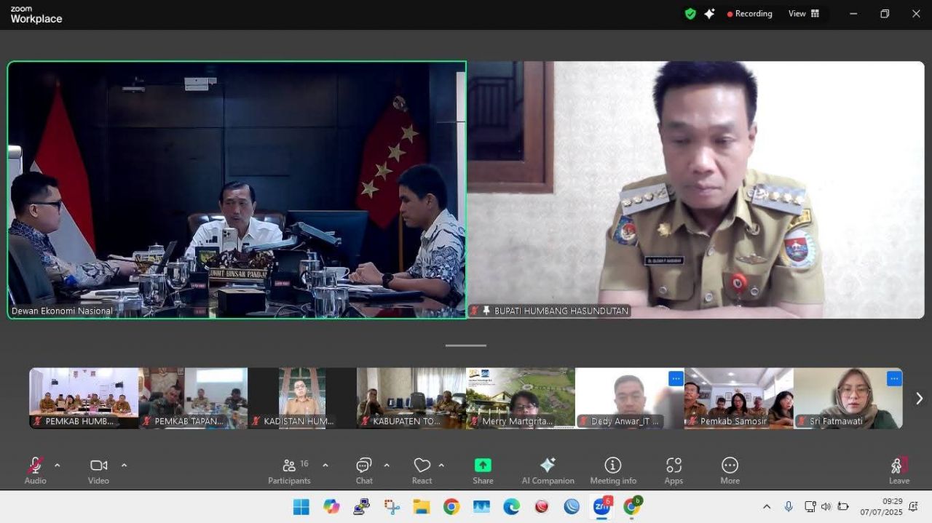
Task: Open the View layout menu
Action: [x=804, y=14]
